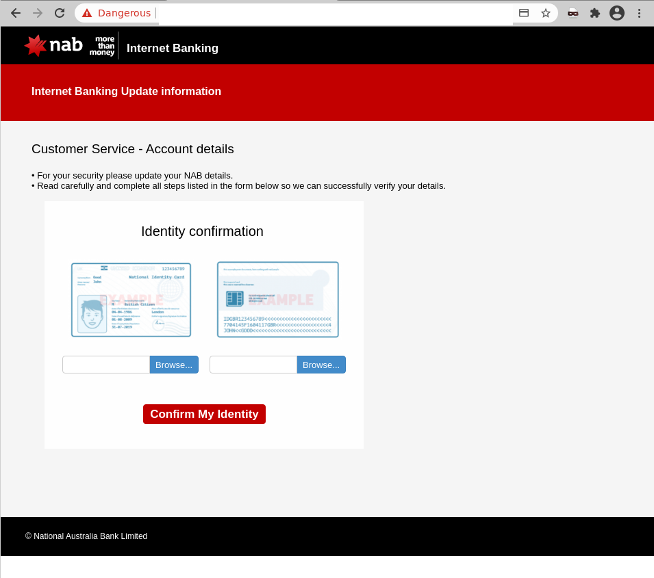The image size is (654, 578).
Task: Click the NAB star logo
Action: point(36,45)
